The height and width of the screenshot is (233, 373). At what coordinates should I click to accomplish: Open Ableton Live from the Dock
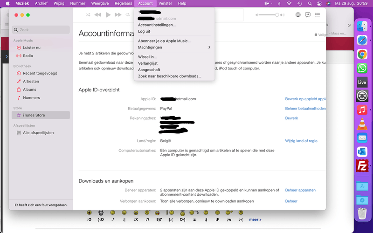[362, 82]
